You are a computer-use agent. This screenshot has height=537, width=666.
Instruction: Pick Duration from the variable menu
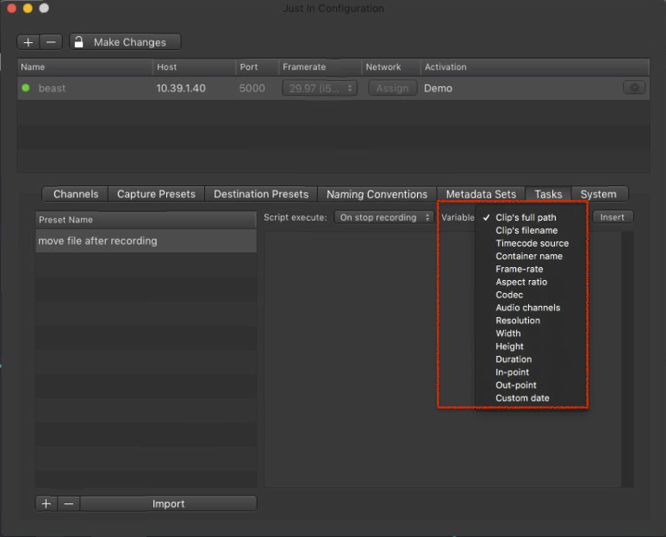(531, 359)
